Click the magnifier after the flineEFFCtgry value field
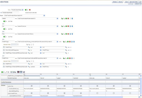 66,50
